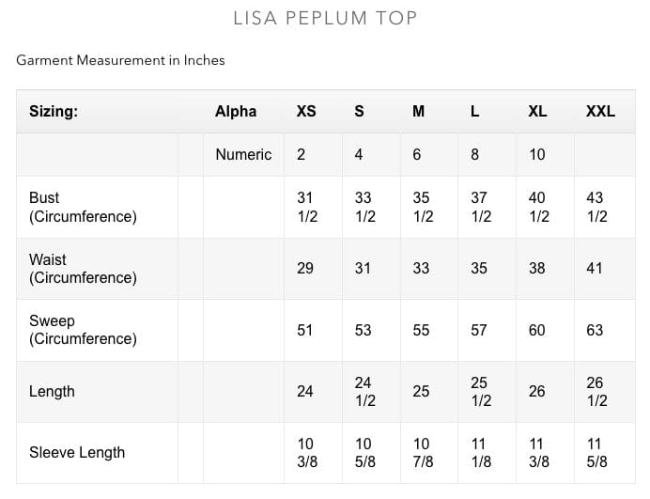Click the Sweep (Circumference) row label
The height and width of the screenshot is (499, 650).
(x=83, y=330)
